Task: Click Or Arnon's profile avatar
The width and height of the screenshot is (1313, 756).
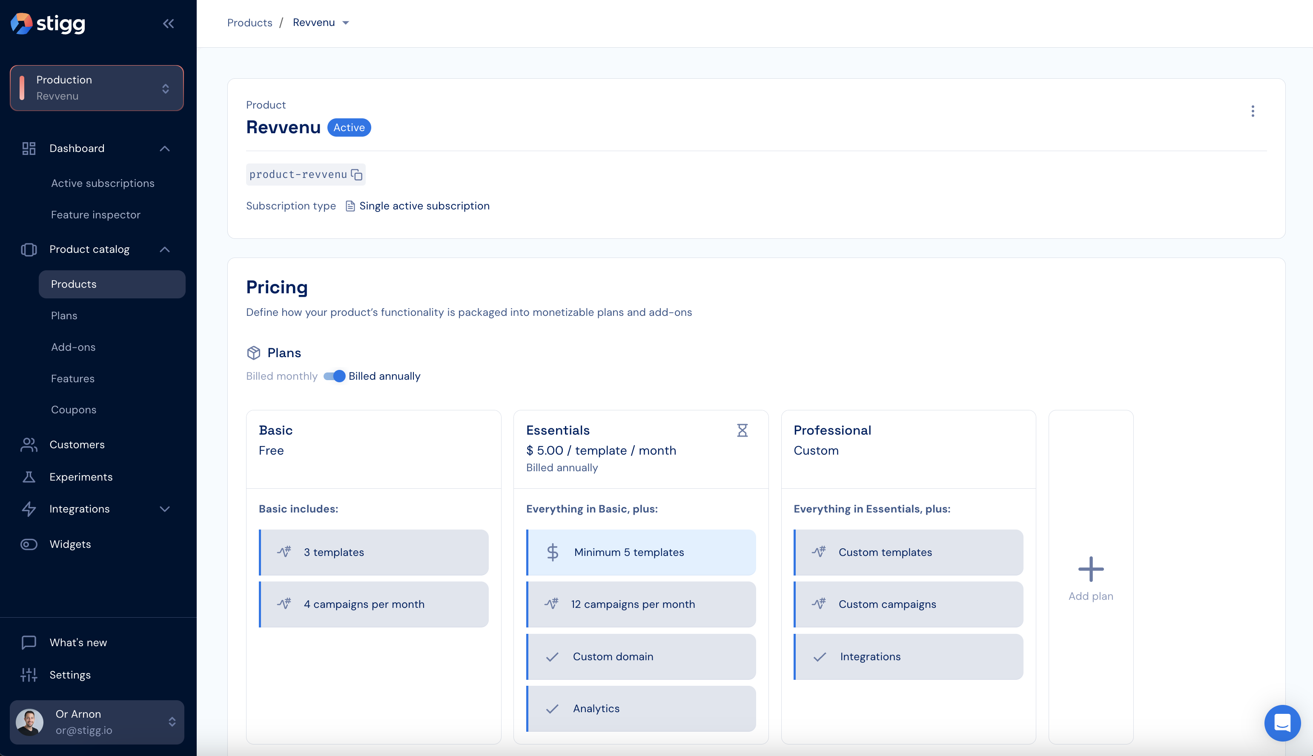Action: [x=30, y=722]
